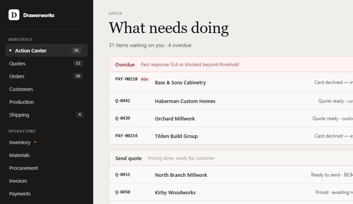Click the PAY-00218 reference ID

pos(126,79)
